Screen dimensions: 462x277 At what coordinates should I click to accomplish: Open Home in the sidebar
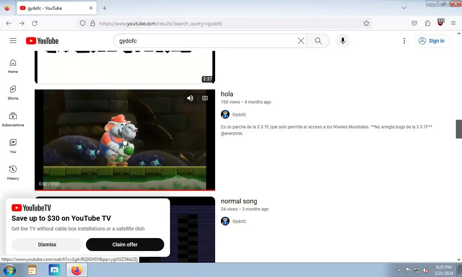point(13,66)
